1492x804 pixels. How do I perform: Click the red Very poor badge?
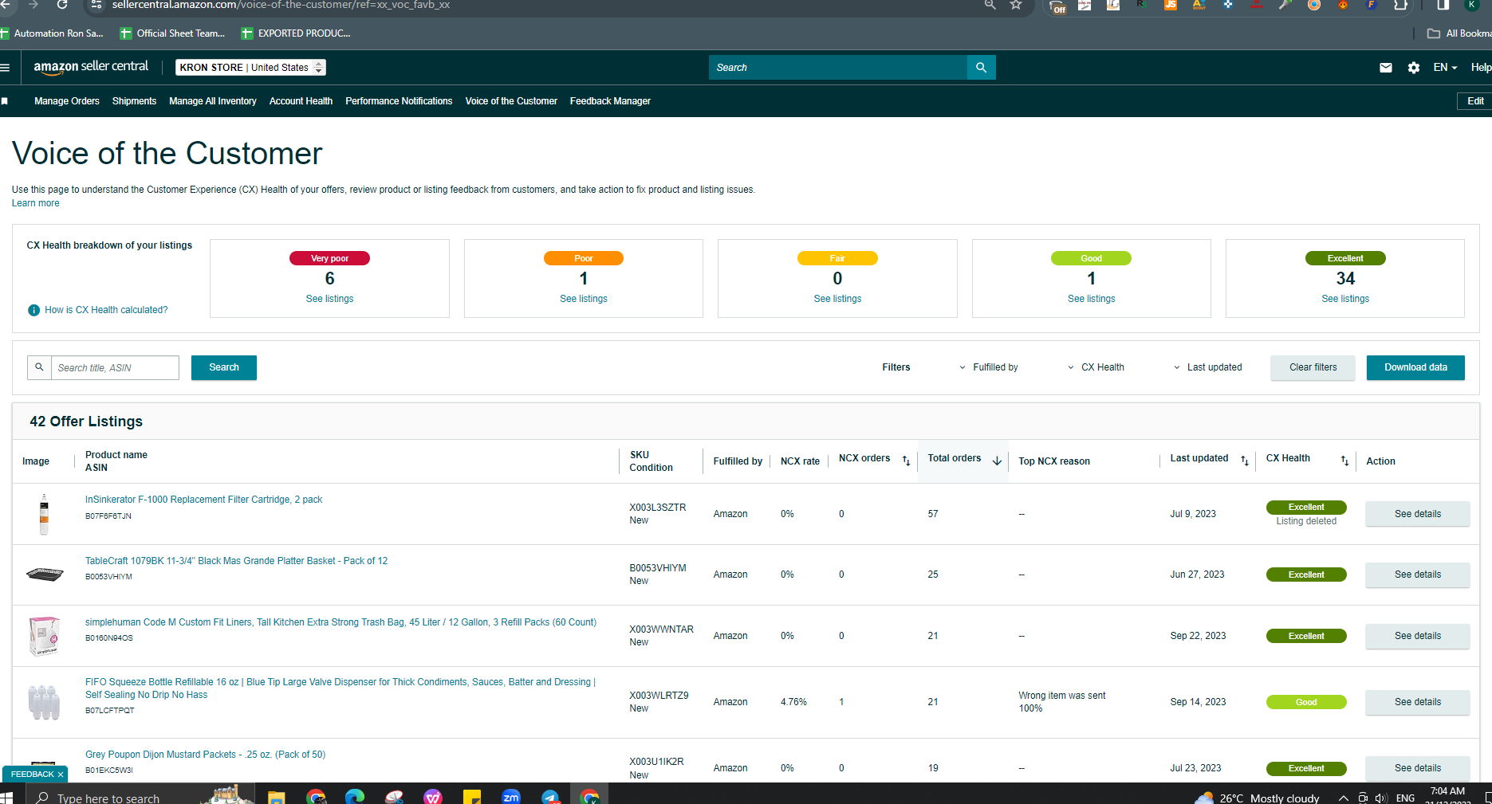tap(329, 258)
